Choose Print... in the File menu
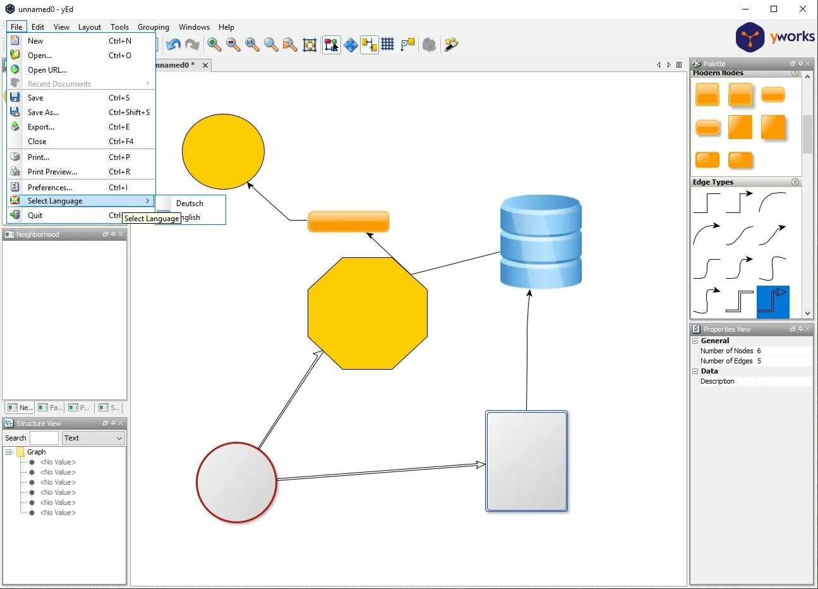 tap(81, 157)
